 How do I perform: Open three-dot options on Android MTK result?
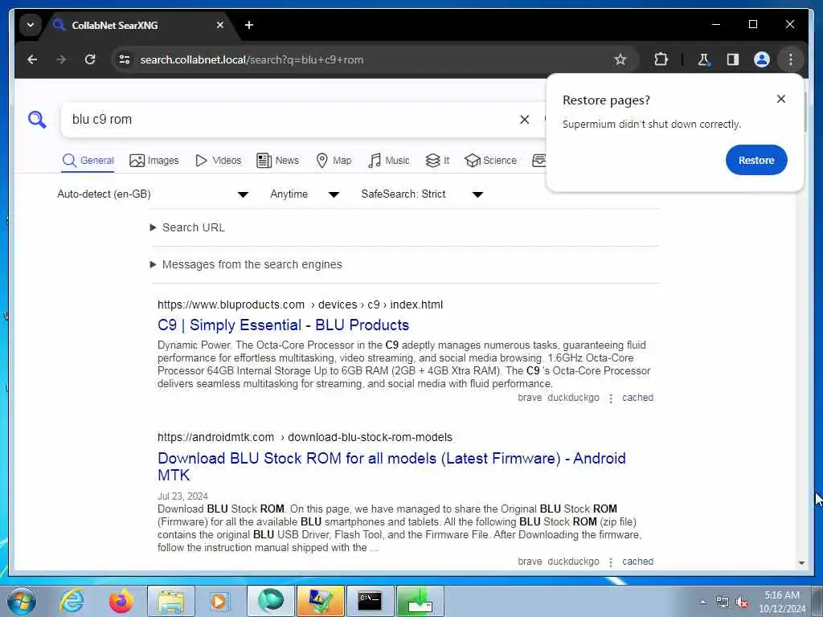(611, 562)
